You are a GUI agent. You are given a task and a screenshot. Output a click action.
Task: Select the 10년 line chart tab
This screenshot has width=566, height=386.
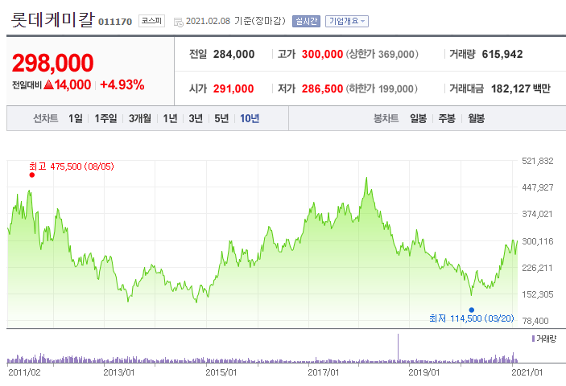[250, 118]
